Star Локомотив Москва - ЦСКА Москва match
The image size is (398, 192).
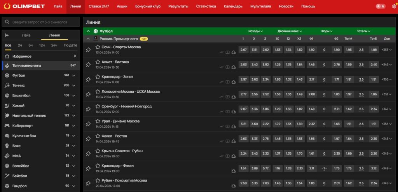98,91
